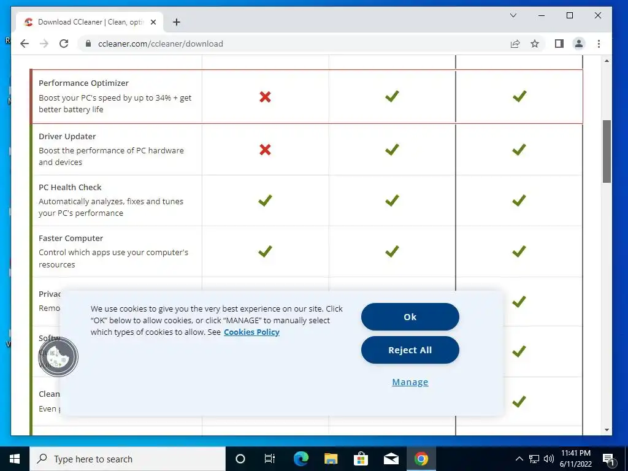The width and height of the screenshot is (628, 471).
Task: Click the Reject All cookies button
Action: click(410, 350)
